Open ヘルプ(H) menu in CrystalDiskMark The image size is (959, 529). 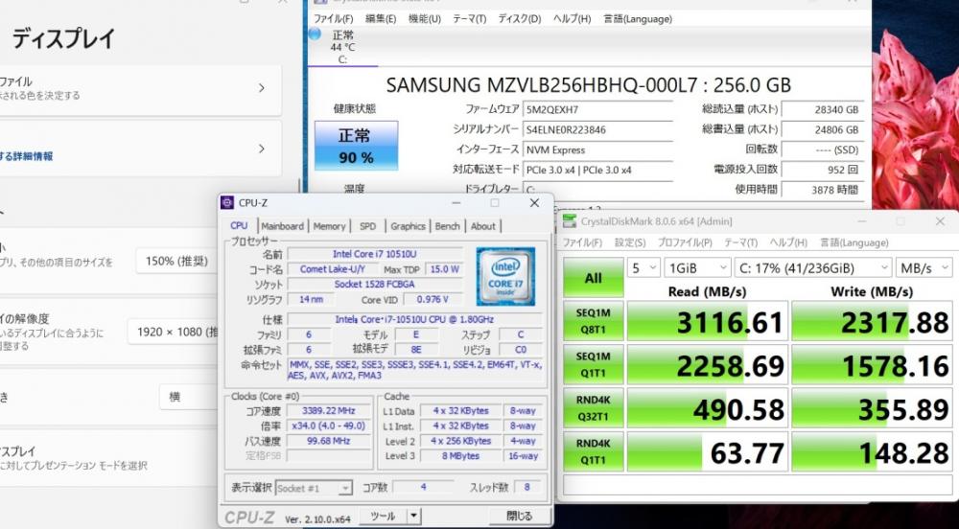pyautogui.click(x=788, y=242)
